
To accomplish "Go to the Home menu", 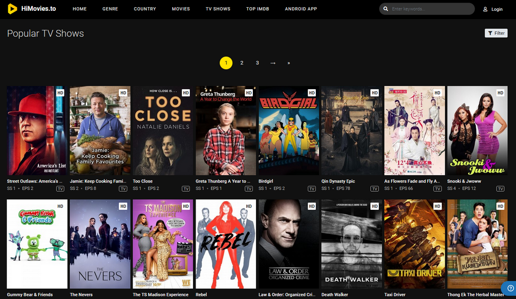I will point(79,9).
